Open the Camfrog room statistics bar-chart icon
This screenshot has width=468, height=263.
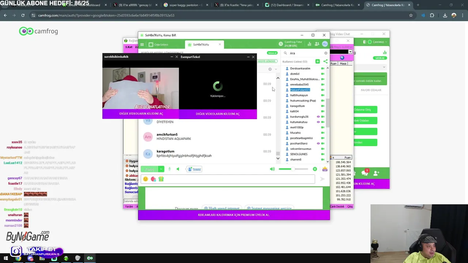[309, 44]
